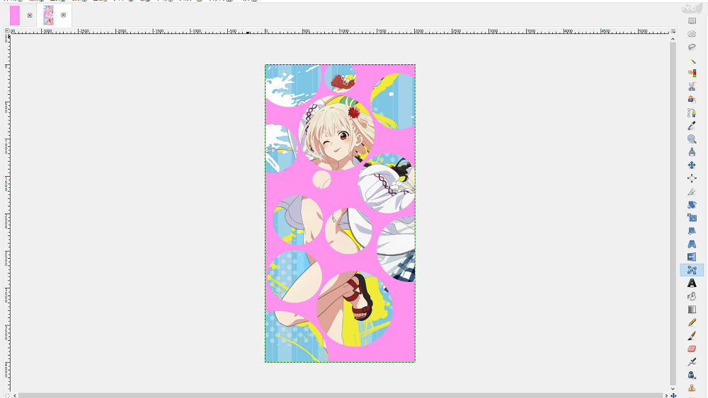The image size is (708, 398).
Task: Select the Shear tool
Action: click(692, 230)
